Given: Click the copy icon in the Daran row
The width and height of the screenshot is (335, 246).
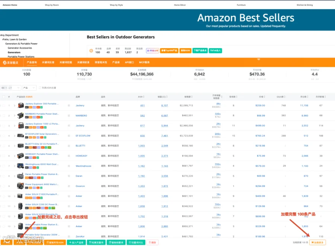Looking at the screenshot, I should coord(69,176).
